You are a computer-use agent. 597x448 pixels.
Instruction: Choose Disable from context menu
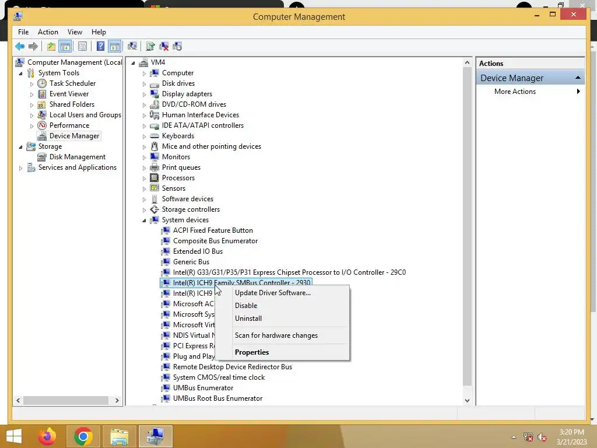[x=246, y=306]
